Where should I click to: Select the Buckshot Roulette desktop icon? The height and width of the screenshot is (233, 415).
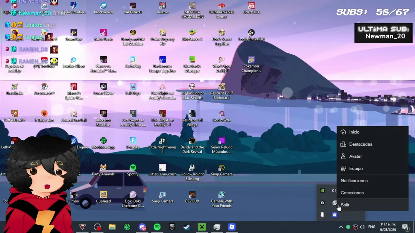(103, 118)
